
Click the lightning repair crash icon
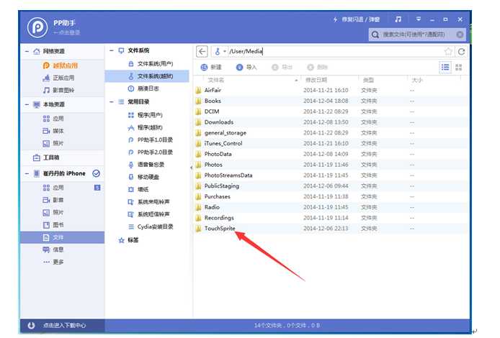(x=335, y=19)
